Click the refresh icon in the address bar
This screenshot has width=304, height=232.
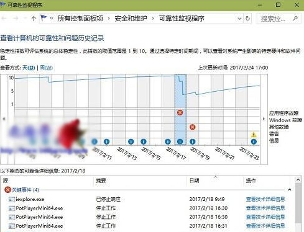tap(247, 19)
